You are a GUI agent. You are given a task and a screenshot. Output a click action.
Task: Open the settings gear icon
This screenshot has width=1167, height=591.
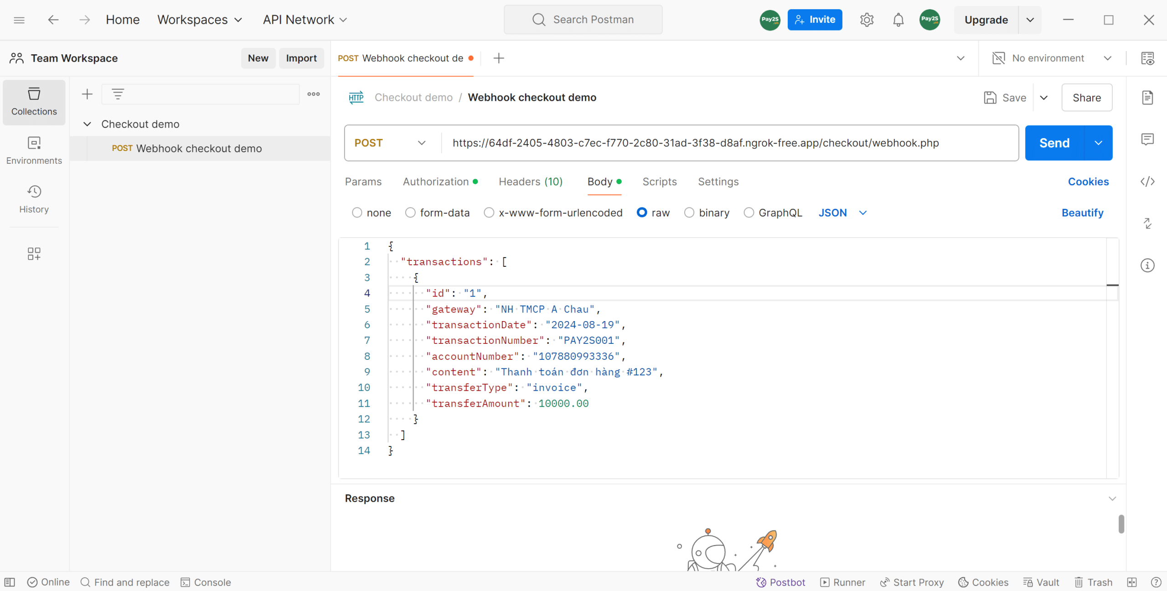[x=867, y=20]
